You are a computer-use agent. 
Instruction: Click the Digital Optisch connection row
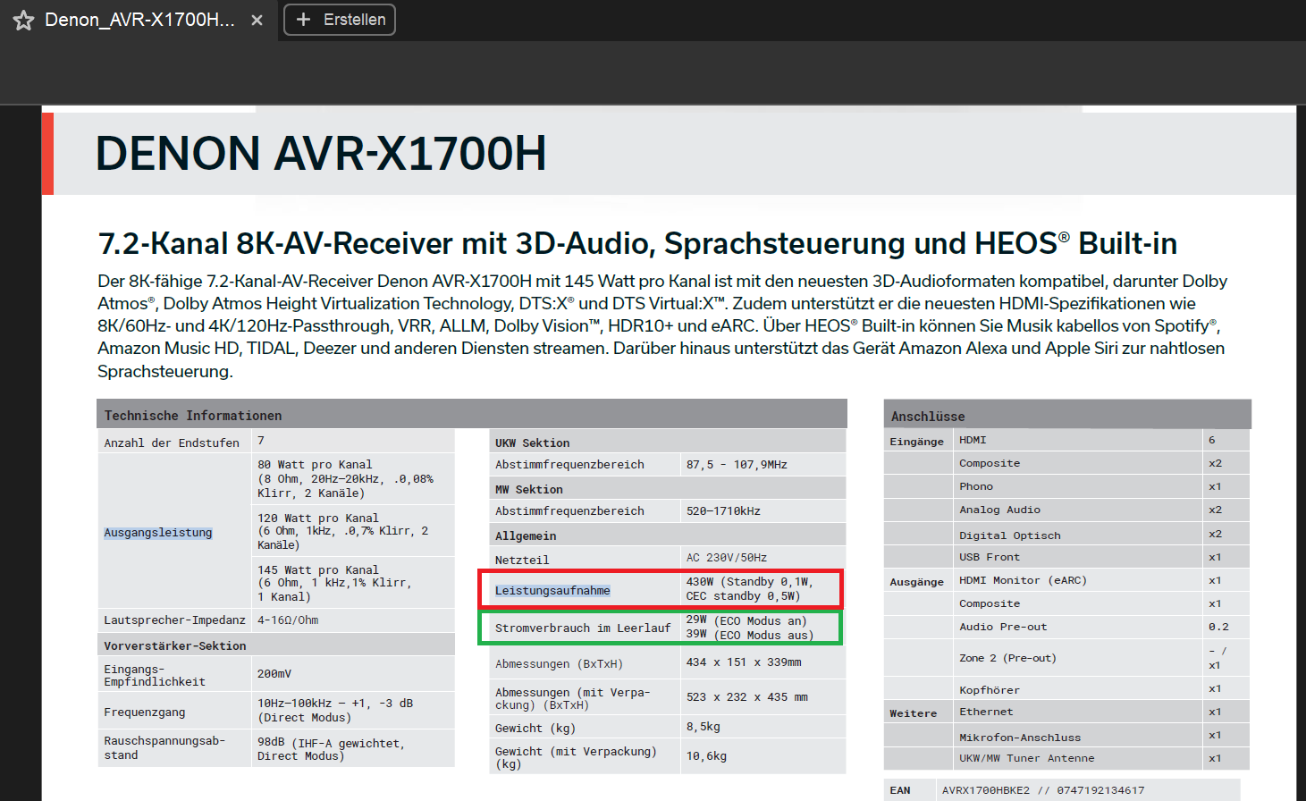point(1101,535)
